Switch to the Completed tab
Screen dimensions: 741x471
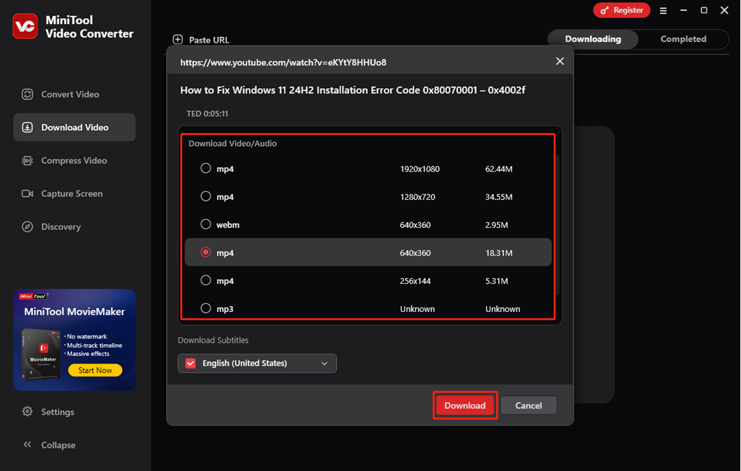(683, 39)
